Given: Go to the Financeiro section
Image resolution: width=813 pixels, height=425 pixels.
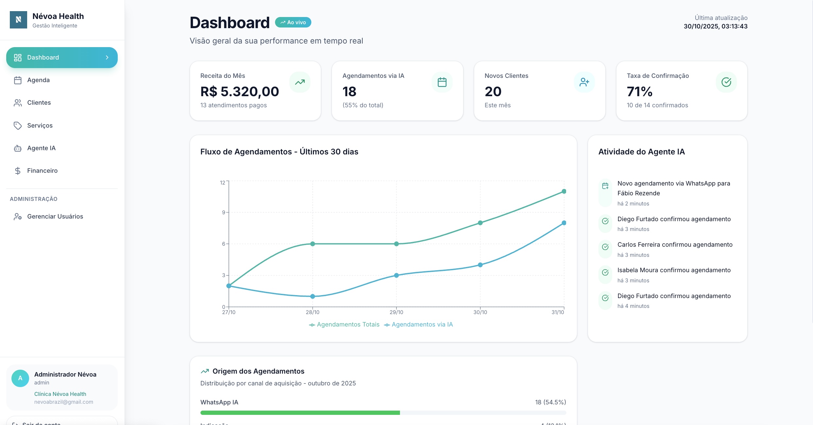Looking at the screenshot, I should pos(42,171).
